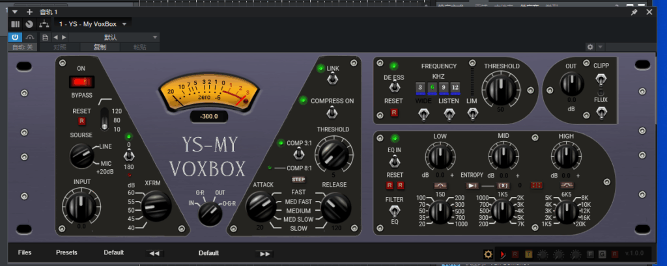Click the ENTROPY (X) button
Image resolution: width=667 pixels, height=266 pixels.
click(504, 186)
